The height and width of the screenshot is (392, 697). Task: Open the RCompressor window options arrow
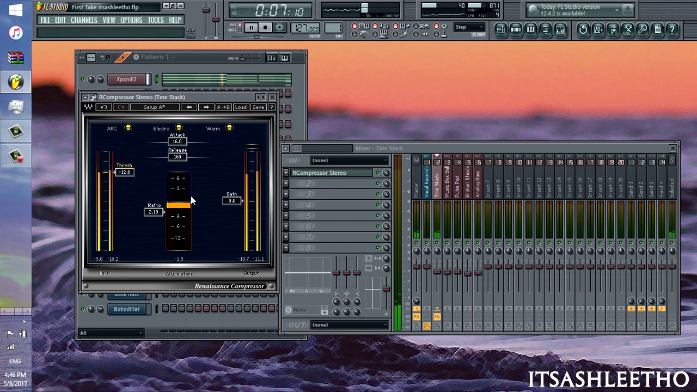point(85,97)
